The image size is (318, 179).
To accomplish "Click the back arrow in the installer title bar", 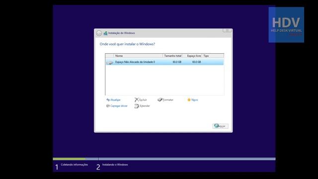I will [x=99, y=33].
